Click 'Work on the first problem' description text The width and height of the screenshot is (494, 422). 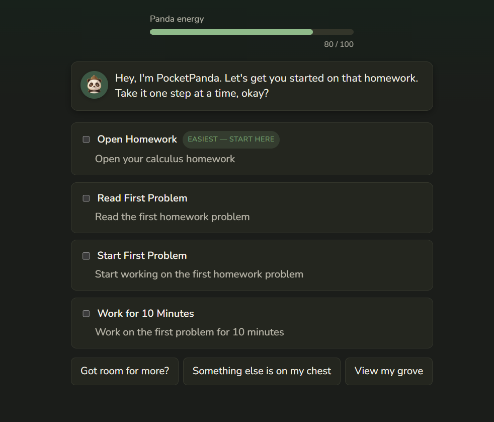pyautogui.click(x=189, y=332)
